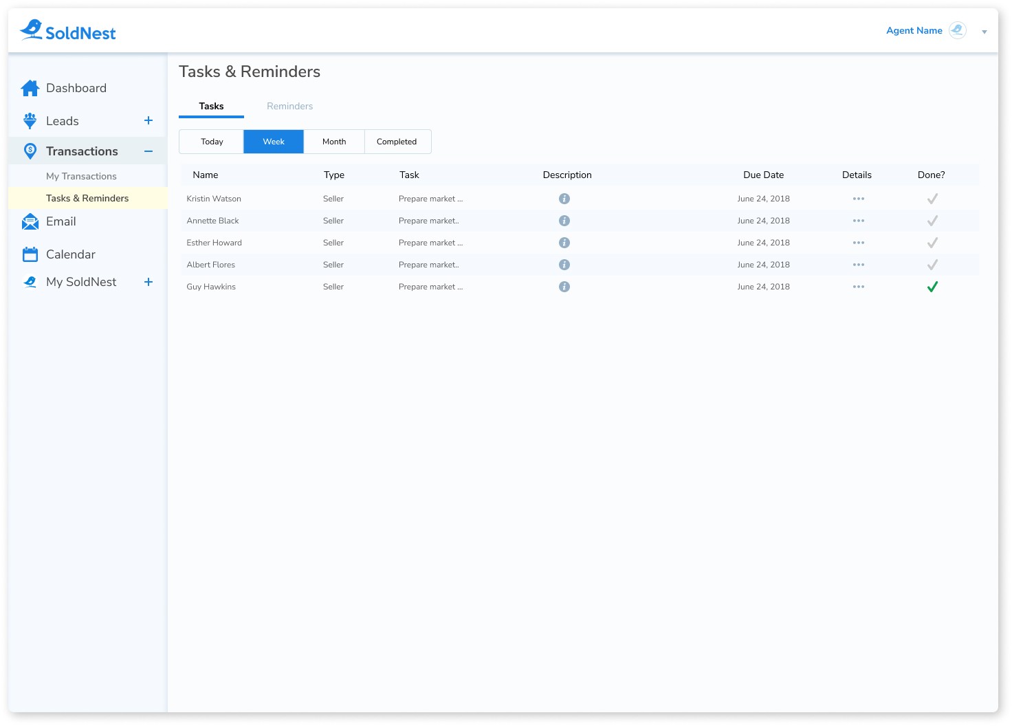Show description info for Guy Hawkins
Image resolution: width=1012 pixels, height=726 pixels.
(x=564, y=287)
